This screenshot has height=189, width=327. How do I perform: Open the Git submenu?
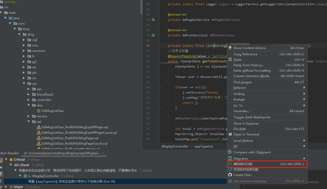(x=267, y=146)
